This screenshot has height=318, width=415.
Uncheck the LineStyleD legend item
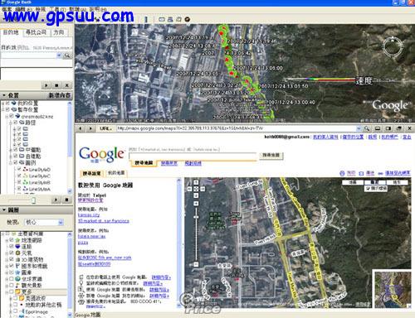[x=19, y=169]
